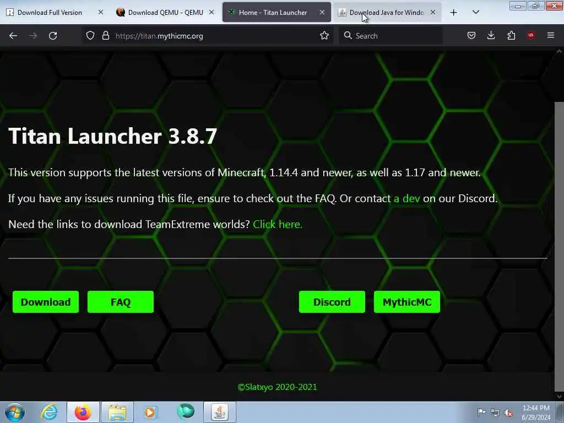Open the FAQ page button
This screenshot has height=423, width=564.
pos(121,302)
